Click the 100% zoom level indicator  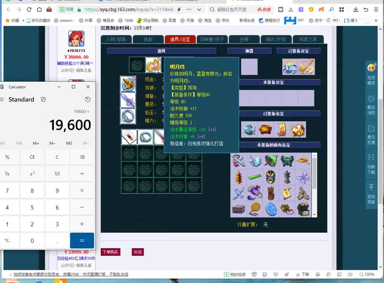367,274
